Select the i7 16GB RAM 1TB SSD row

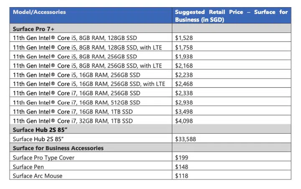73,112
